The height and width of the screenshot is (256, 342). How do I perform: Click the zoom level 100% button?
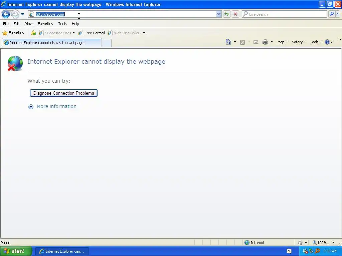tap(320, 243)
